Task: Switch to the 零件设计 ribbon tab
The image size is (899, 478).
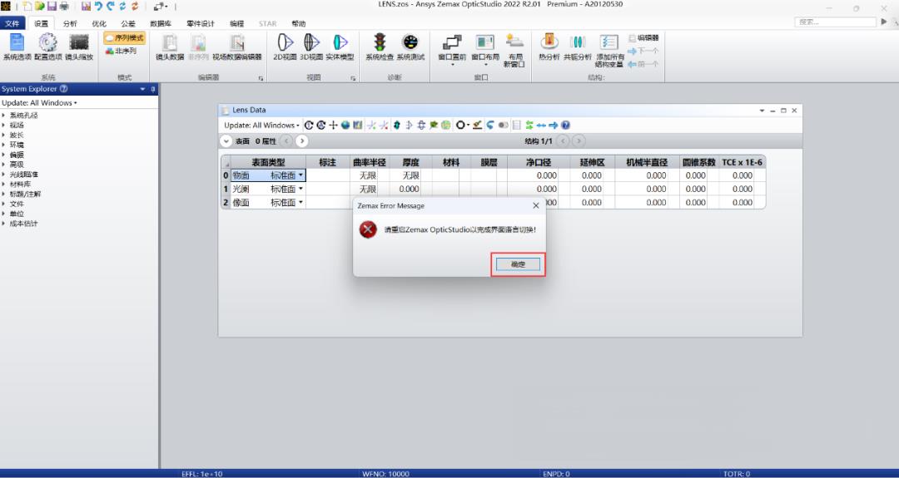Action: click(x=201, y=23)
